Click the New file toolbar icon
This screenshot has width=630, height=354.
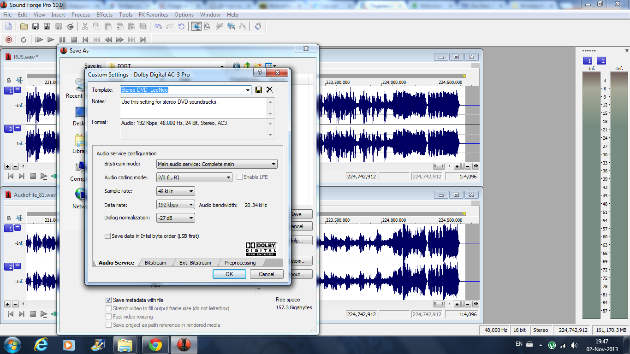8,26
